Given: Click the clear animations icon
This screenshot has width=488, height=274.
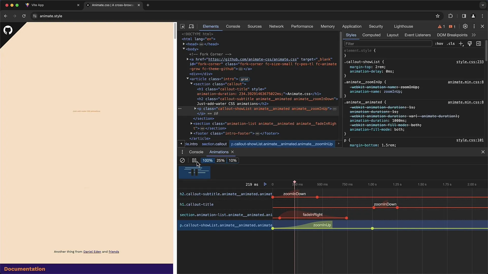Looking at the screenshot, I should [x=182, y=160].
